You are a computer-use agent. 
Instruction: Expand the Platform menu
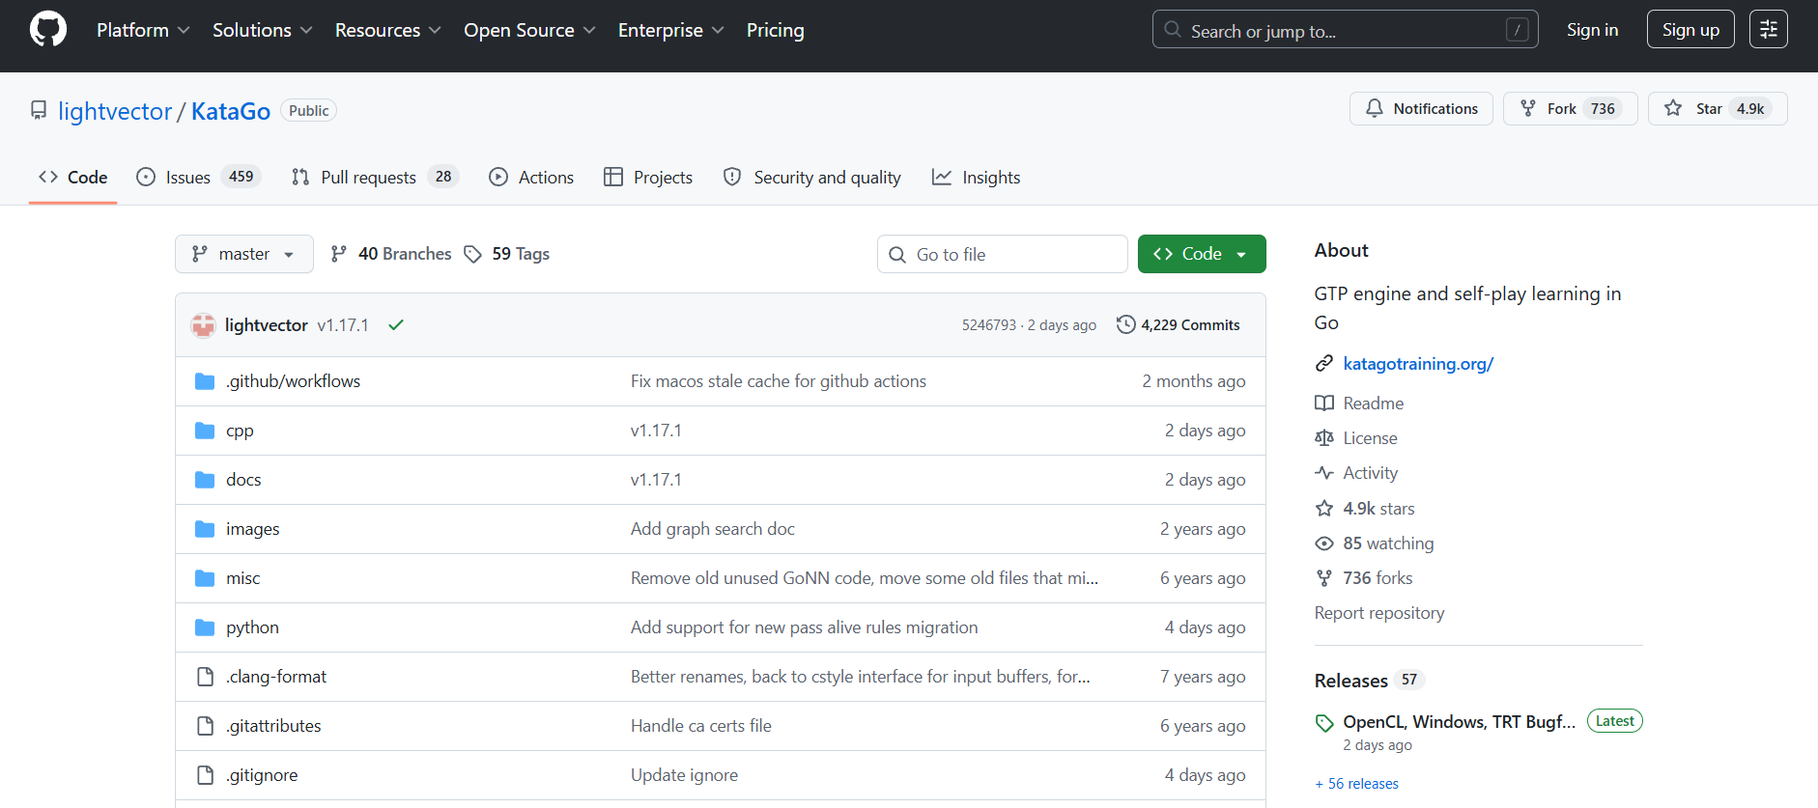[143, 30]
